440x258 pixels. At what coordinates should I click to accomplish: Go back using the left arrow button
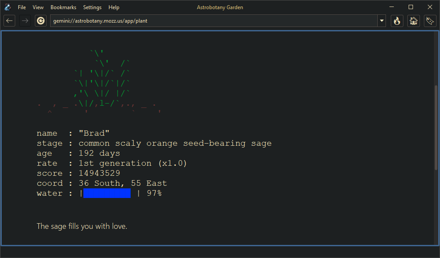9,21
